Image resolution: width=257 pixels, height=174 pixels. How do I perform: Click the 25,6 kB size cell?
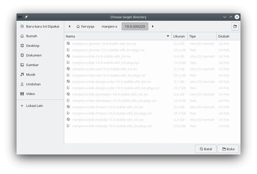180,126
